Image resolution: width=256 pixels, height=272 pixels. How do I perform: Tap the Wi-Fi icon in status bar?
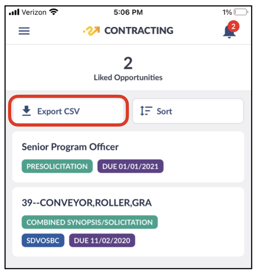point(53,12)
